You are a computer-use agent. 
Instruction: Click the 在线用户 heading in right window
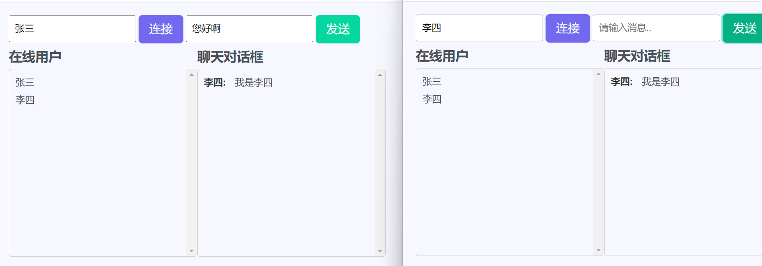(x=442, y=56)
